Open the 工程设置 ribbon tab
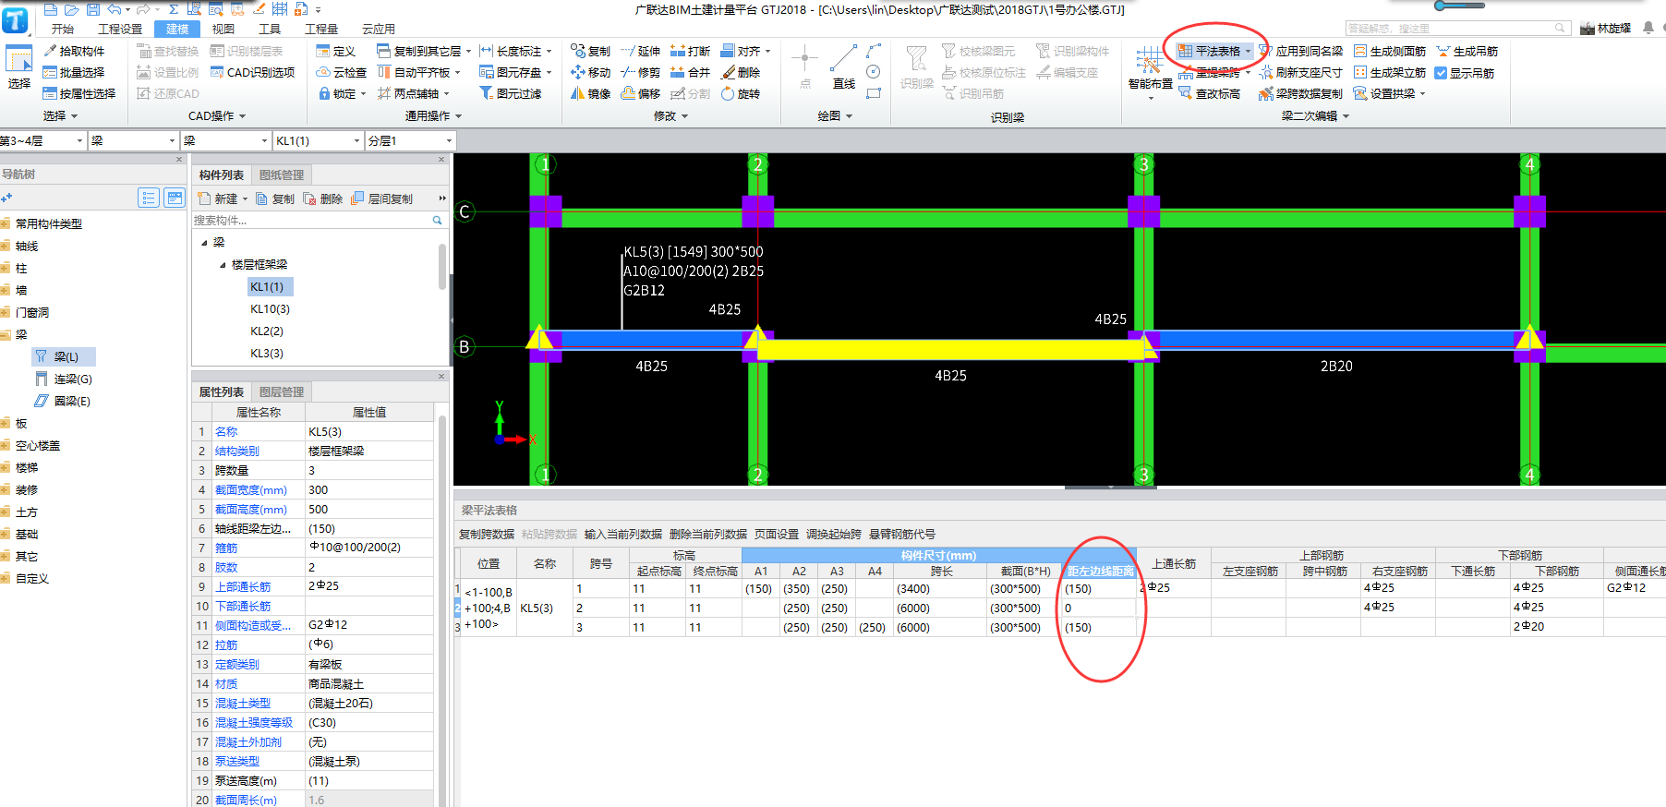 click(x=120, y=29)
